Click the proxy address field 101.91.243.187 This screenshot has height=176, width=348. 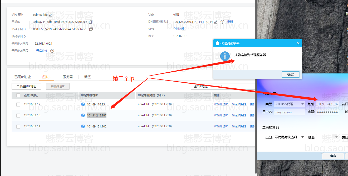pyautogui.click(x=328, y=104)
